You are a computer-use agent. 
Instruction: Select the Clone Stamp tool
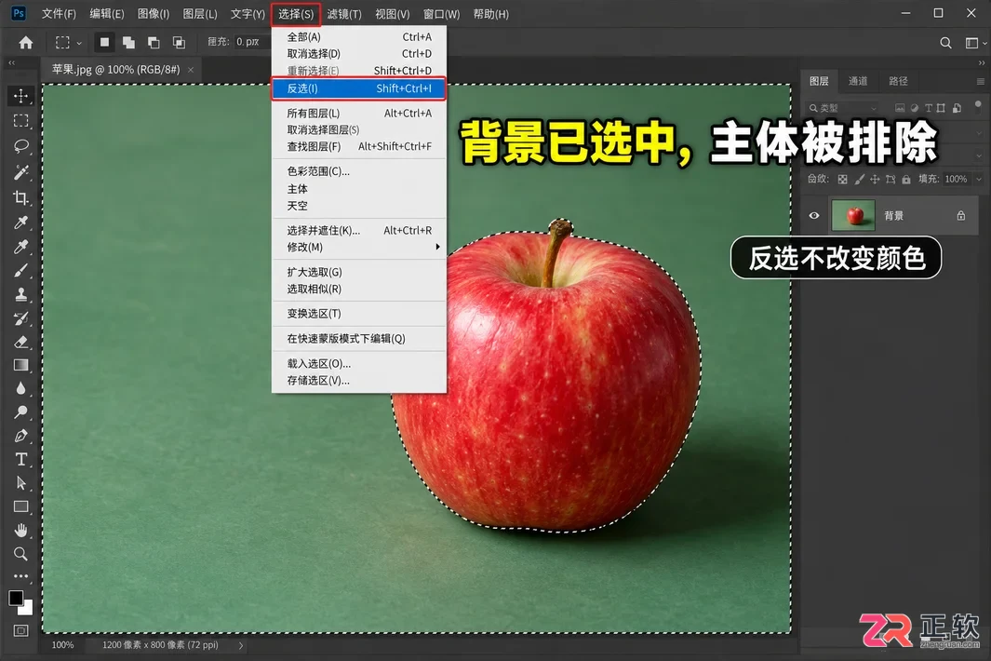pyautogui.click(x=20, y=294)
